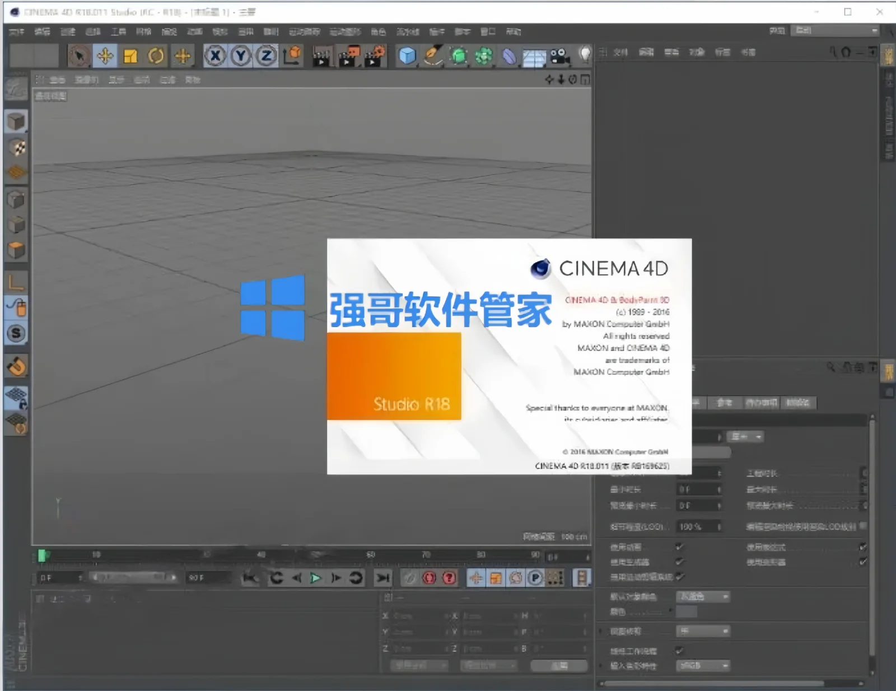The image size is (896, 691).
Task: Add a Light object
Action: click(584, 55)
